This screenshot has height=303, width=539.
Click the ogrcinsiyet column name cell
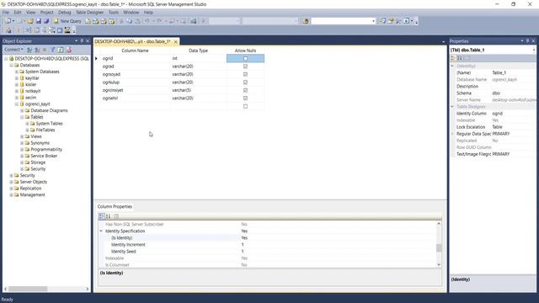pos(135,90)
